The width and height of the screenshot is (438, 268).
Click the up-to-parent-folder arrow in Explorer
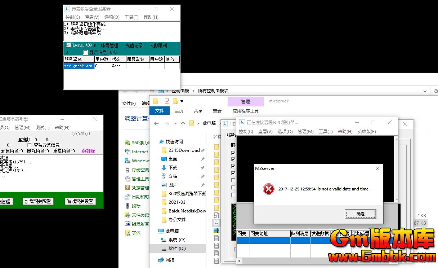(183, 124)
